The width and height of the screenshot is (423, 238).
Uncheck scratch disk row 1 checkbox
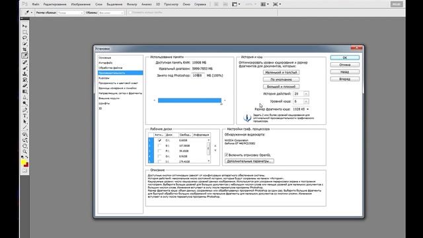(x=159, y=140)
